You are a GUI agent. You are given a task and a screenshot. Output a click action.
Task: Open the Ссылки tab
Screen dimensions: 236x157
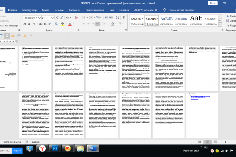[59, 10]
